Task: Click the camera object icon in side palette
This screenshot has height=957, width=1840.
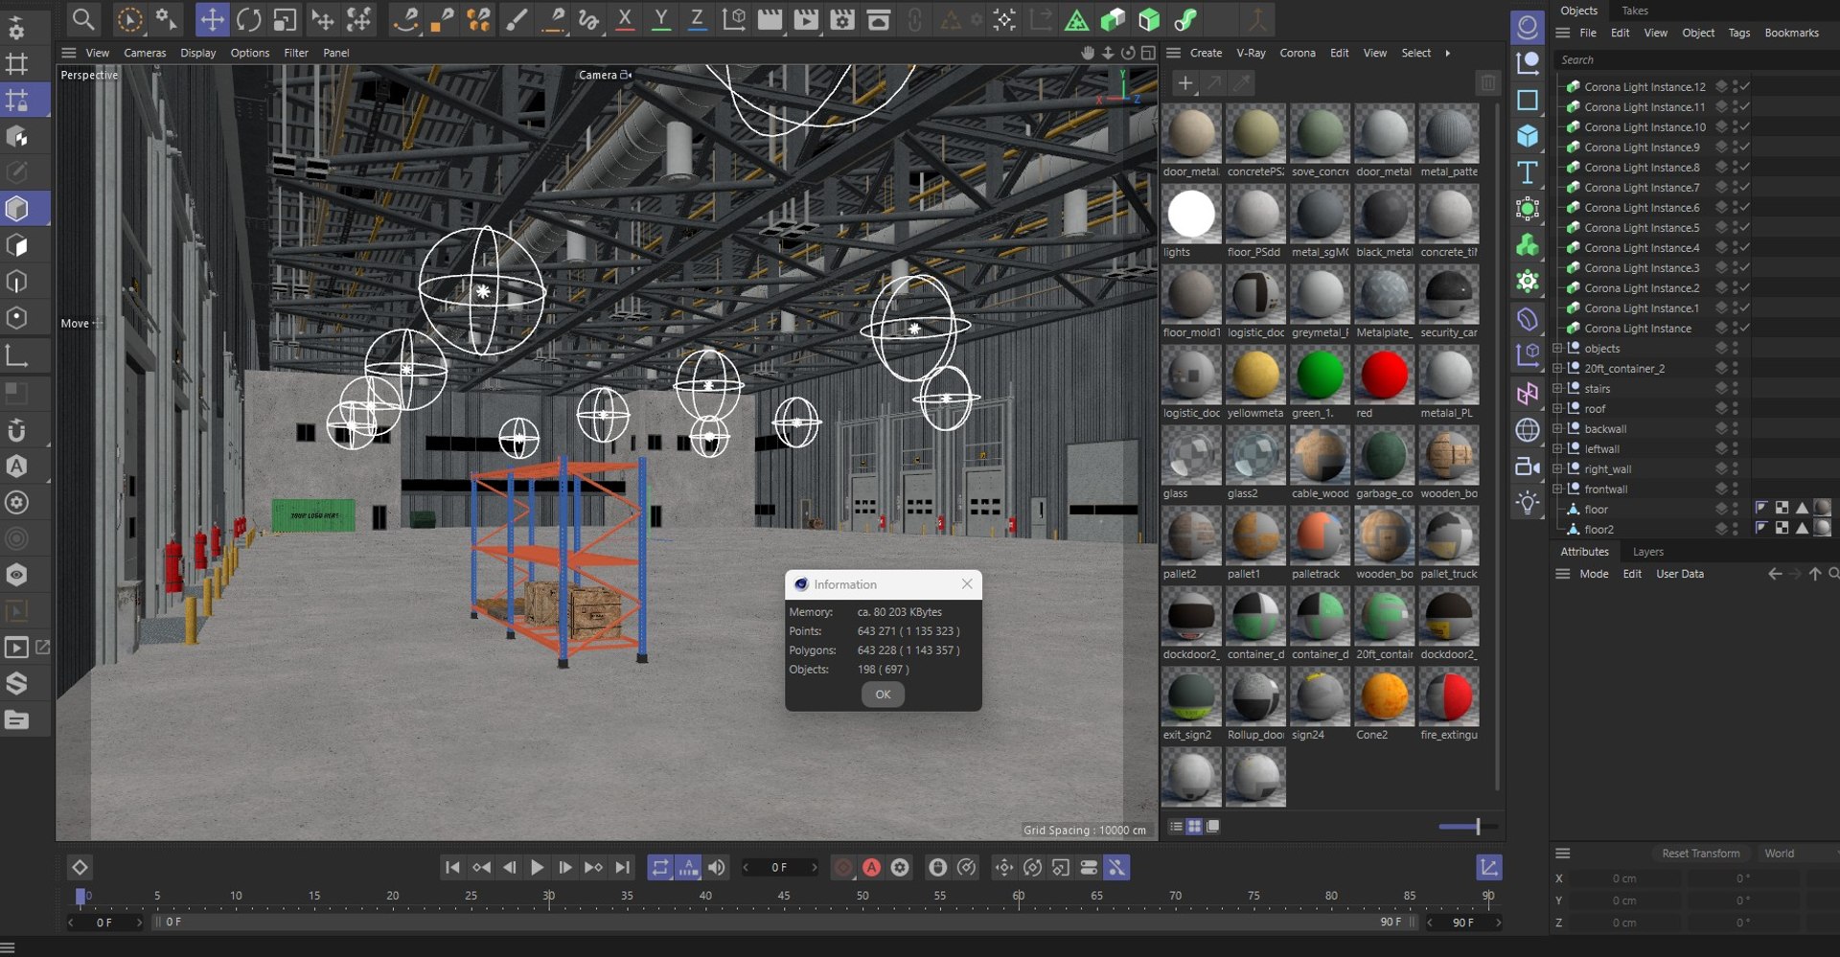Action: [1528, 467]
